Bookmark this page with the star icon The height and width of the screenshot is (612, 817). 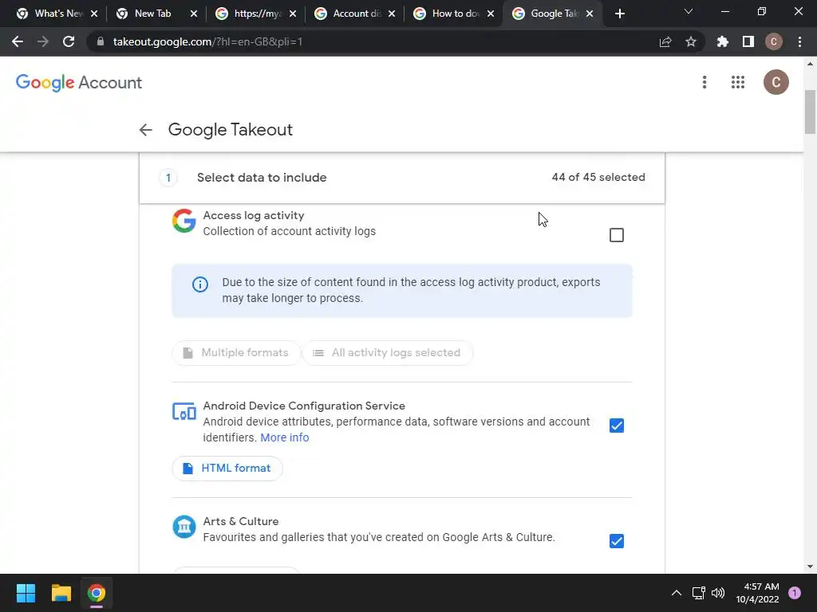691,41
